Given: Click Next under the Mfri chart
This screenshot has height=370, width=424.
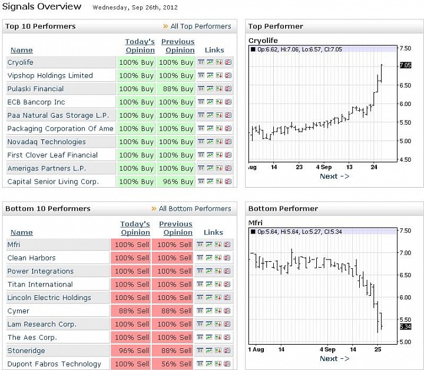Looking at the screenshot, I should click(334, 358).
